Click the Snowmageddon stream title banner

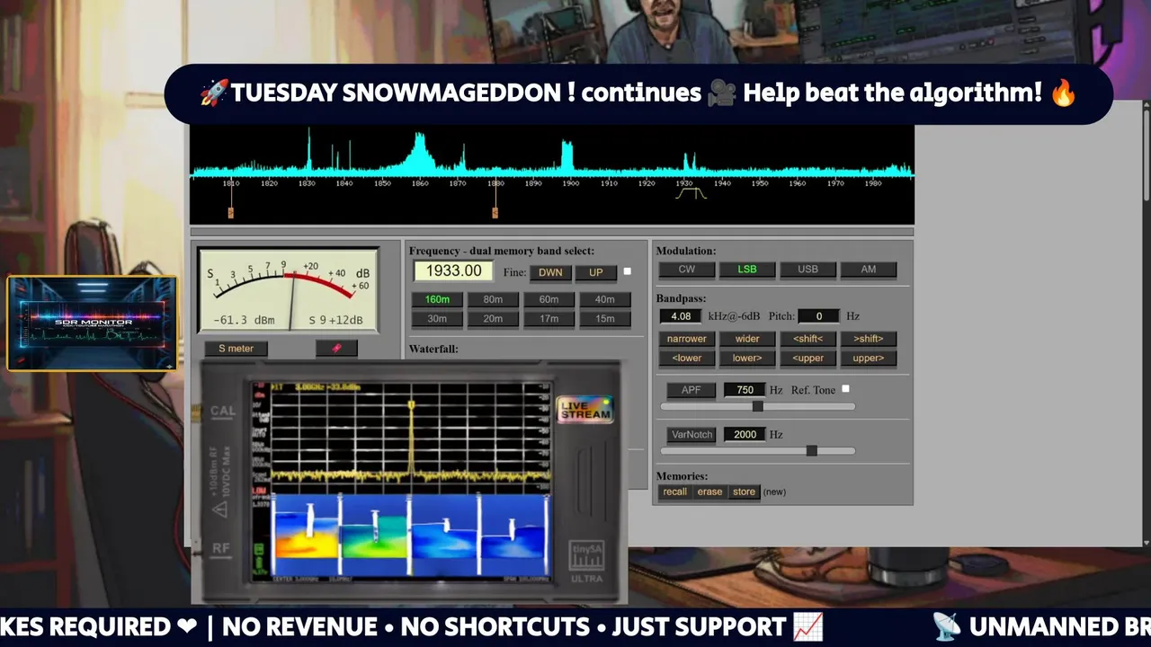click(638, 93)
